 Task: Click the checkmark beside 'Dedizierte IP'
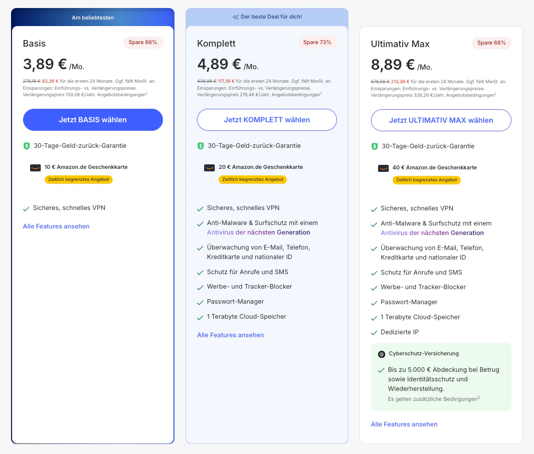point(374,333)
